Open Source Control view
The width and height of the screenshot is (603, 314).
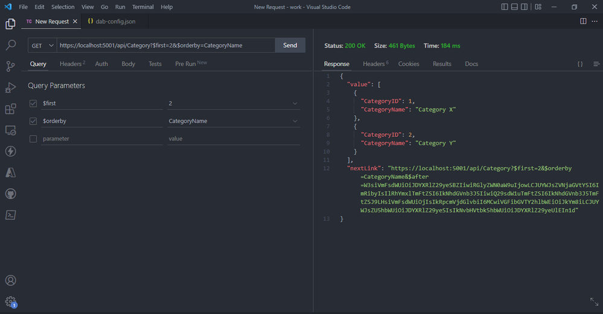point(10,66)
